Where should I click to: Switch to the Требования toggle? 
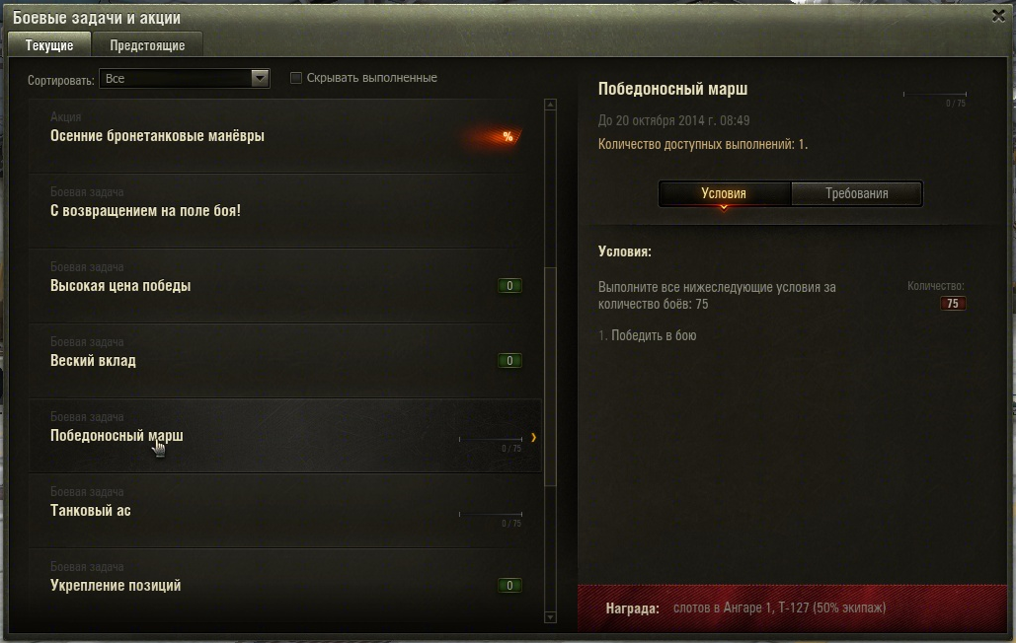[857, 193]
